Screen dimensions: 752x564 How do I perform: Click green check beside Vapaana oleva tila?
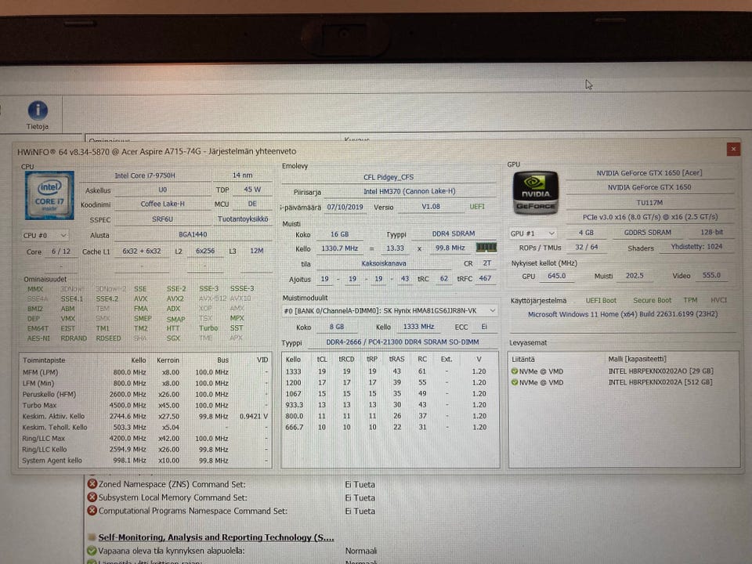pyautogui.click(x=92, y=551)
